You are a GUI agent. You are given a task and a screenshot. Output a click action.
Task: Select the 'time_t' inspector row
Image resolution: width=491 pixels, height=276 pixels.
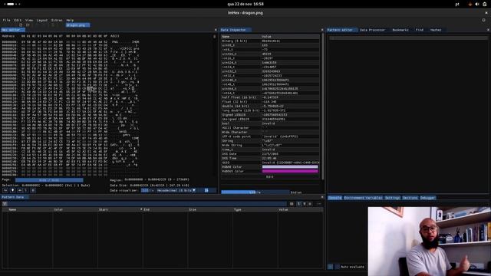pyautogui.click(x=270, y=149)
